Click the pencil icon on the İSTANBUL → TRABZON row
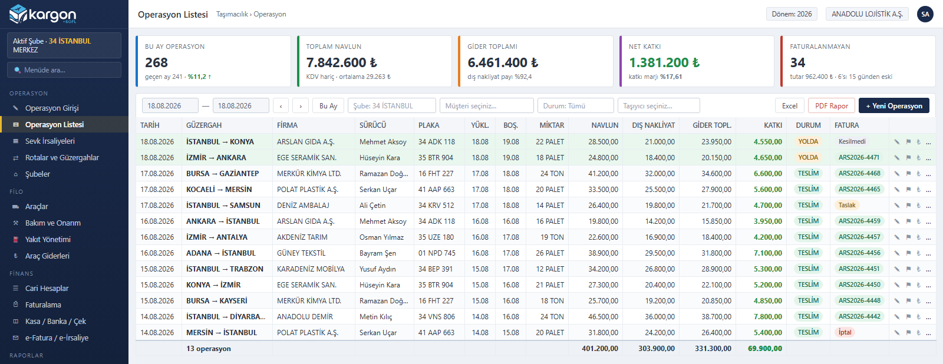The width and height of the screenshot is (943, 364). [897, 269]
